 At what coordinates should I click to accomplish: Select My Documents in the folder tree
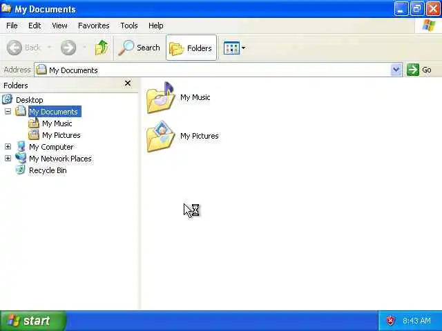tap(55, 112)
